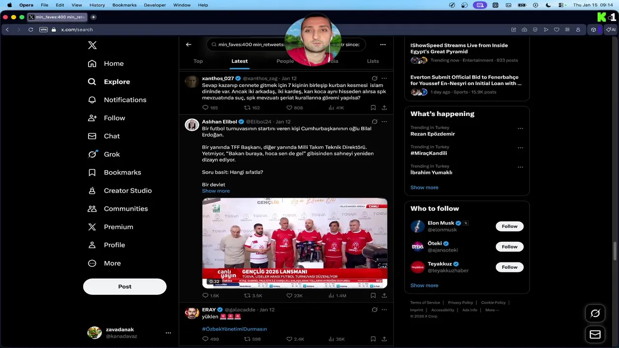Click the search query input field
Image resolution: width=619 pixels, height=348 pixels.
pos(286,44)
